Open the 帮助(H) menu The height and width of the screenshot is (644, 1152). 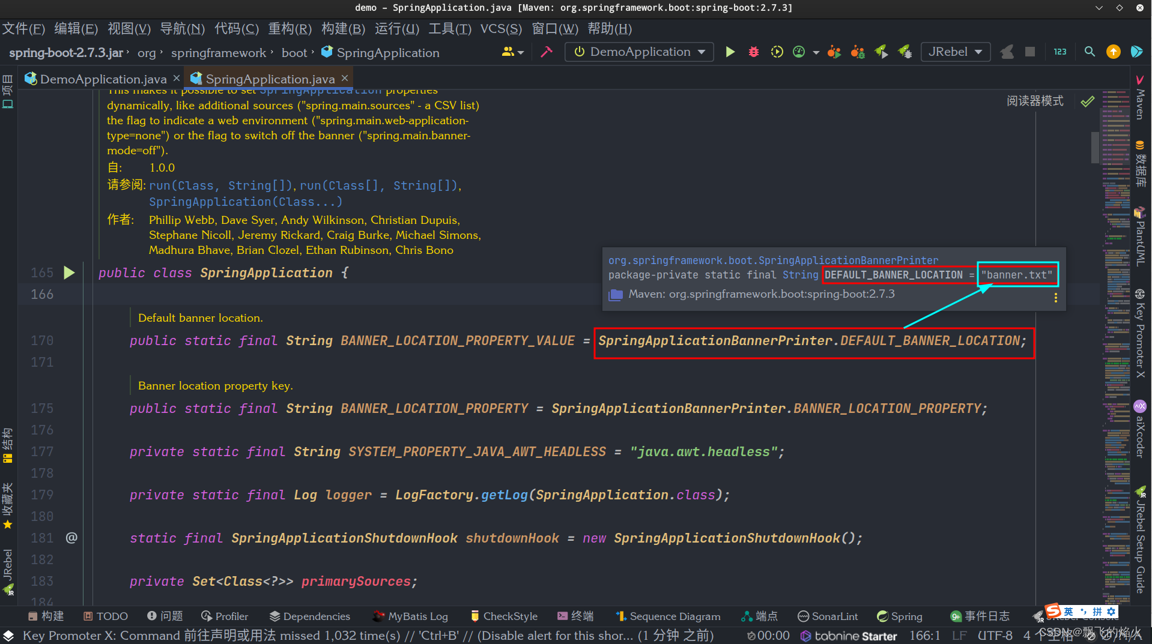pyautogui.click(x=610, y=29)
